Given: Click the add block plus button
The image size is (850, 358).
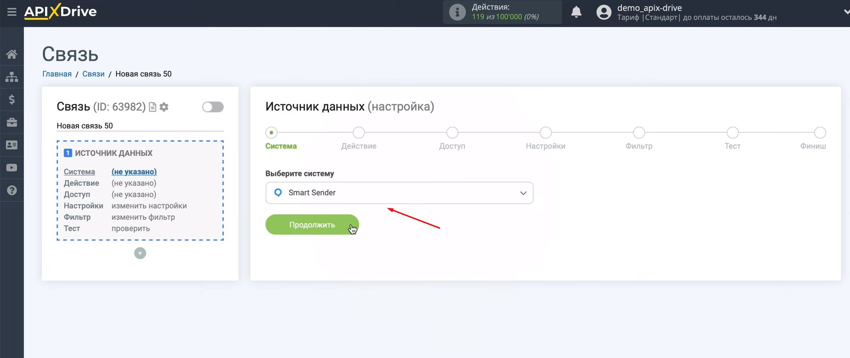Looking at the screenshot, I should click(x=140, y=253).
